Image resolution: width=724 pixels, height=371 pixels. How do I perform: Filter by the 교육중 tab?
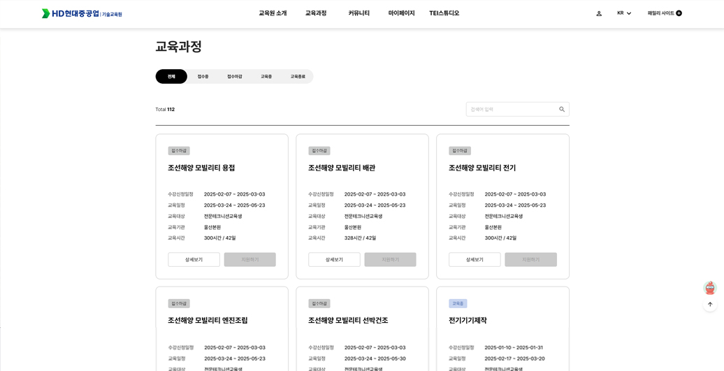(266, 76)
